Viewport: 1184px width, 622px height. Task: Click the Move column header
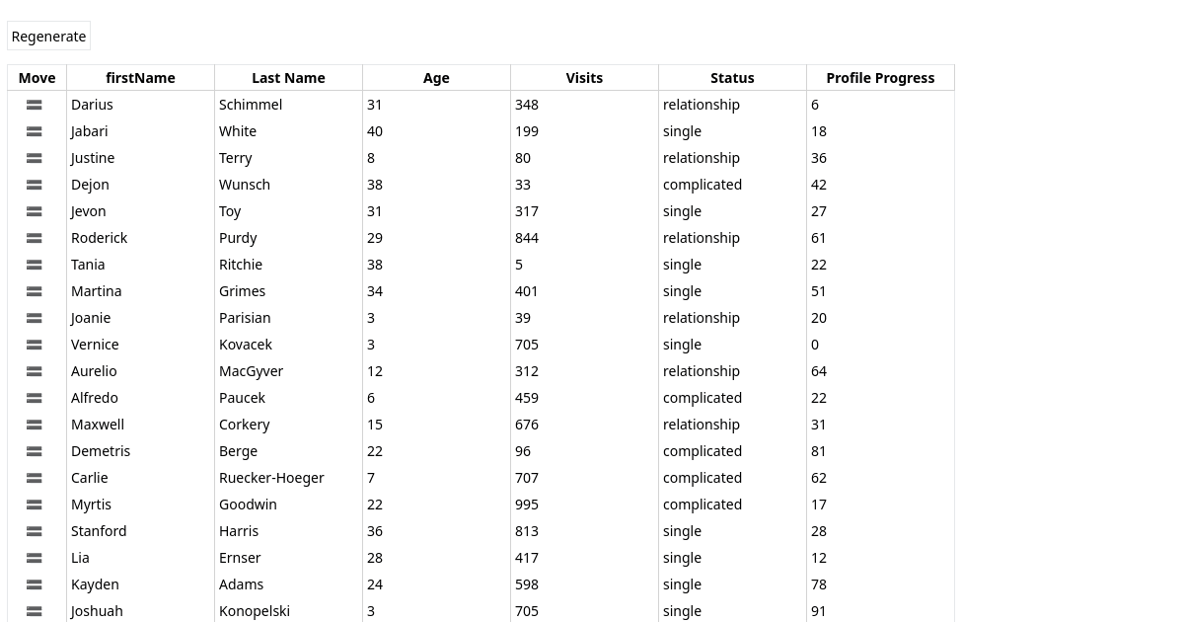37,77
